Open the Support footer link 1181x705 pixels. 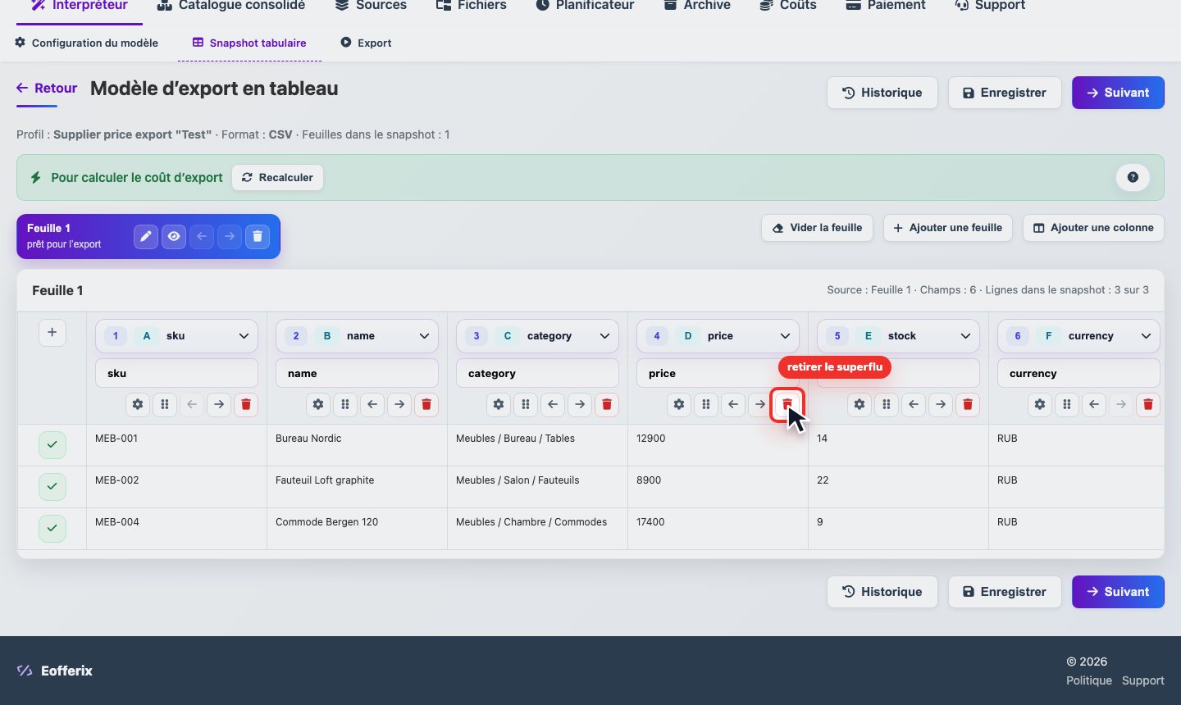[1143, 680]
